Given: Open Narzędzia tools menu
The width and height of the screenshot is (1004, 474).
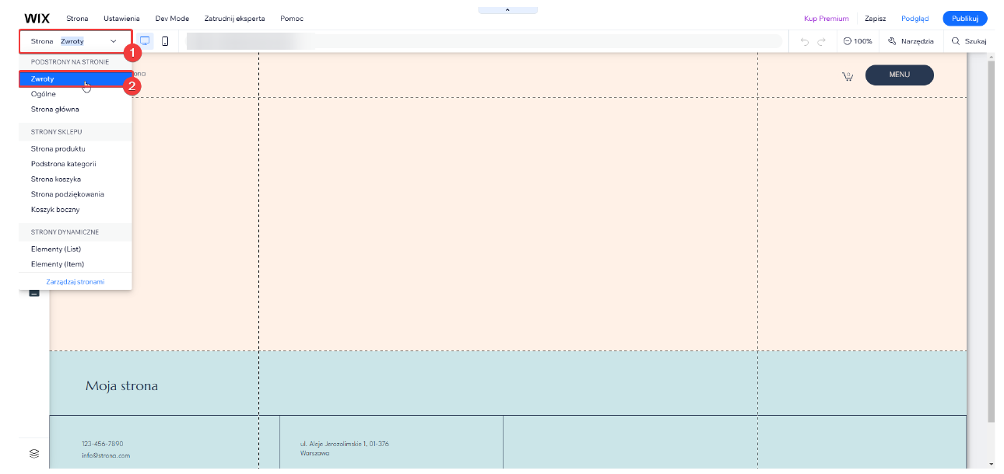Looking at the screenshot, I should tap(911, 41).
